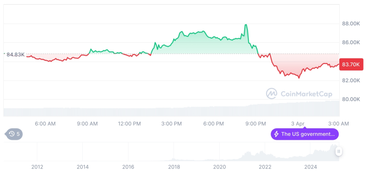The width and height of the screenshot is (370, 172).
Task: Grab the range slider handle on the timeline
Action: [339, 151]
